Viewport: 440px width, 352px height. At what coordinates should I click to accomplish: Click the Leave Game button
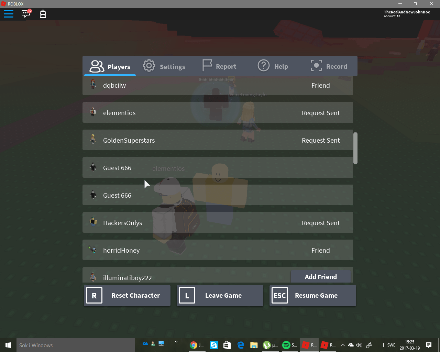[x=220, y=295]
